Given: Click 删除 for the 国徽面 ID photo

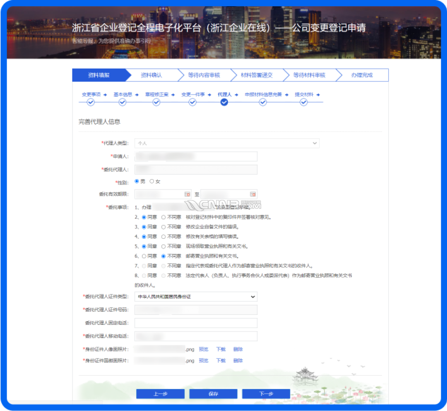Looking at the screenshot, I should tap(238, 361).
